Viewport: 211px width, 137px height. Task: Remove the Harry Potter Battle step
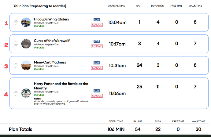coord(97,96)
